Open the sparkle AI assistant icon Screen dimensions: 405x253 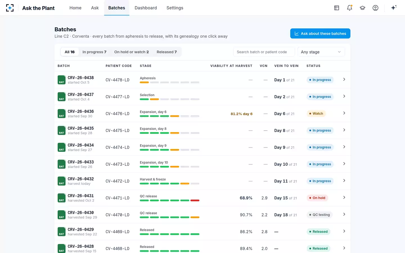(394, 8)
